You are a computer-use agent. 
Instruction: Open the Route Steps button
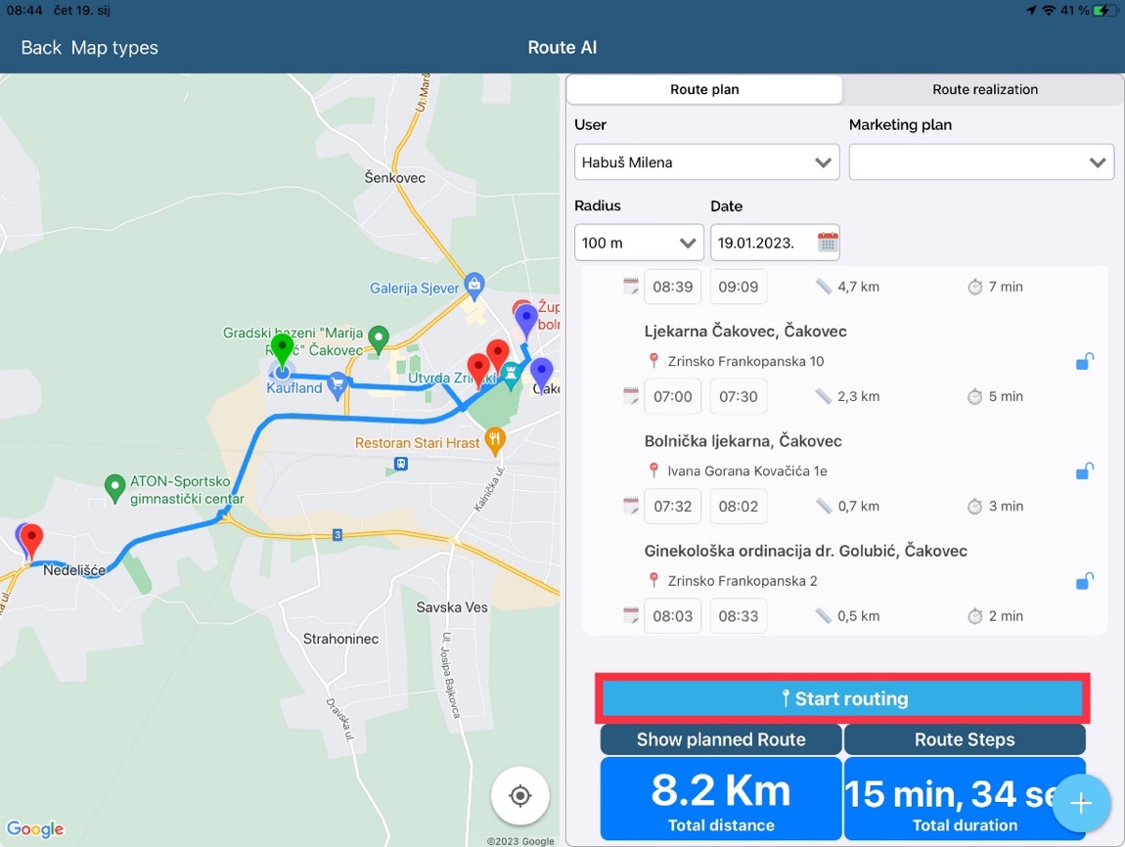point(965,739)
